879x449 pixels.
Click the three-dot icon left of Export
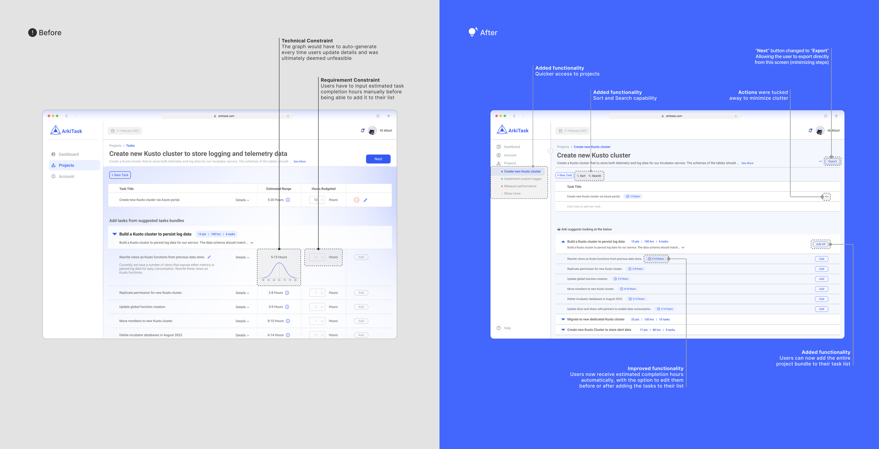pos(820,161)
